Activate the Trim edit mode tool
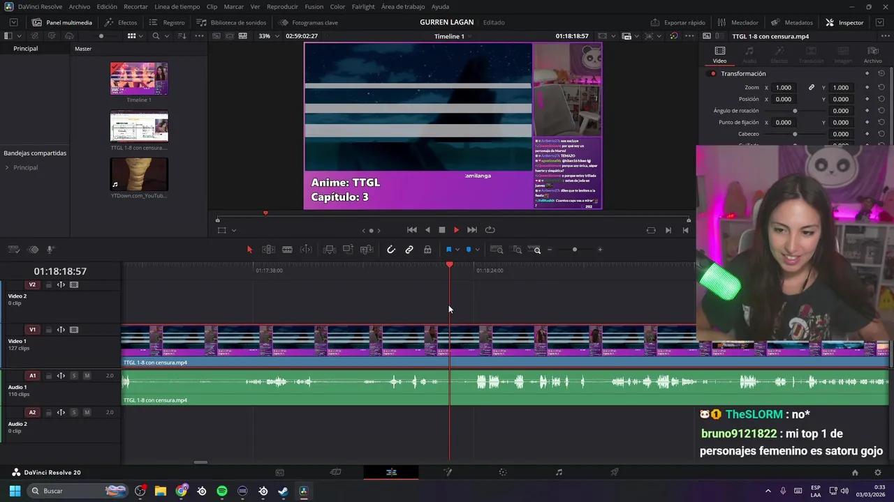 [x=268, y=250]
